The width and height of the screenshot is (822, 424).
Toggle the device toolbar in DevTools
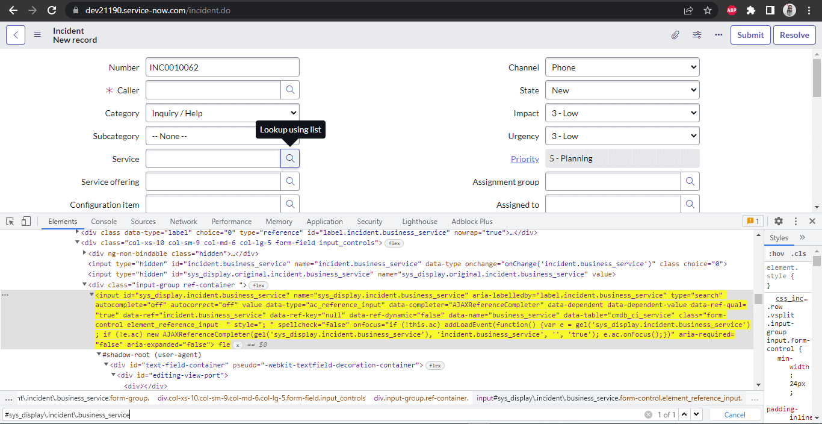click(25, 222)
